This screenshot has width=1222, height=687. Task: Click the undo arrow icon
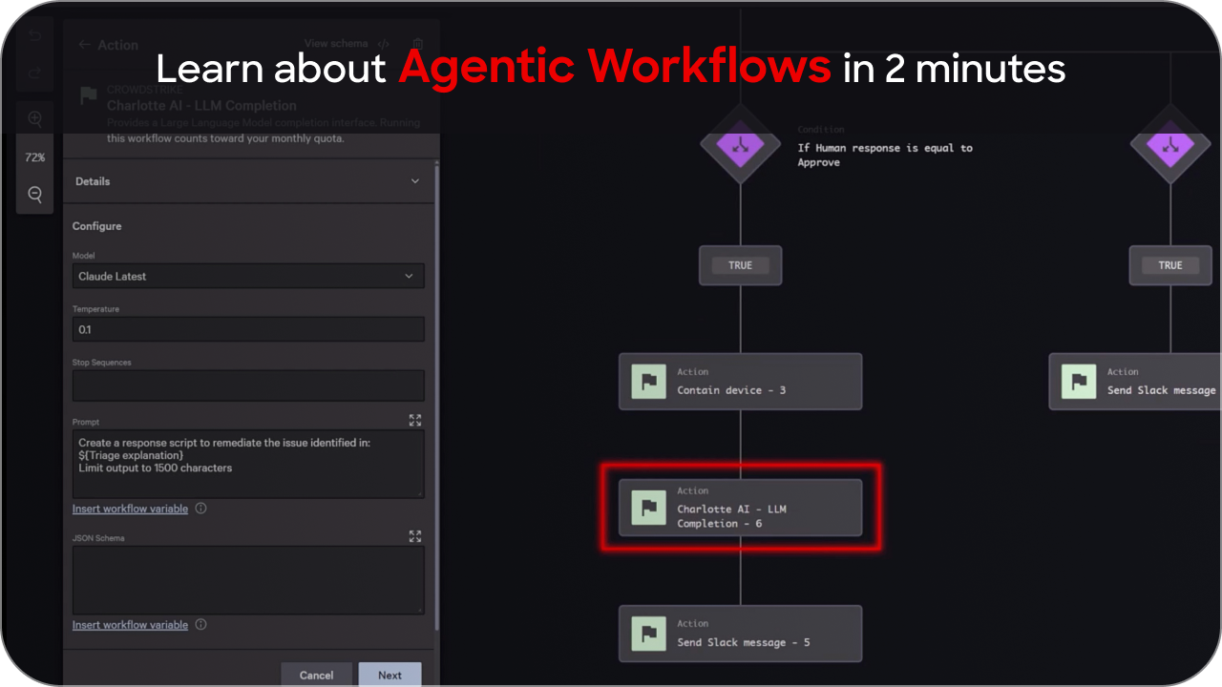pyautogui.click(x=35, y=36)
